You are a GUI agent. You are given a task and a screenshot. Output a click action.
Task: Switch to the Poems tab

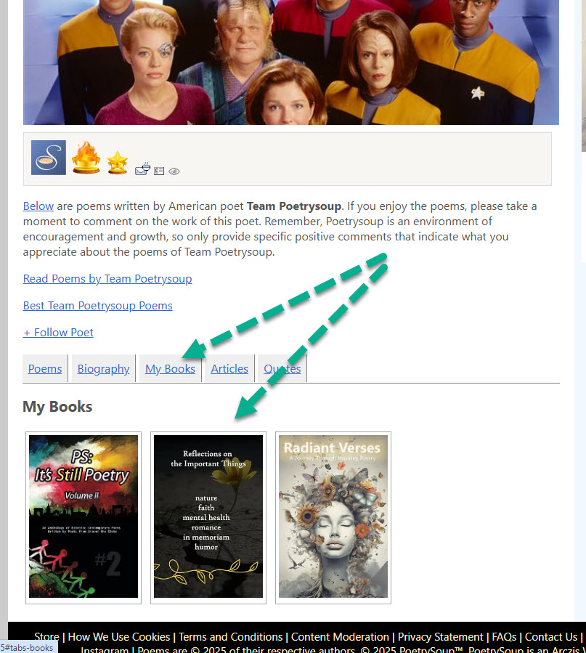(45, 368)
